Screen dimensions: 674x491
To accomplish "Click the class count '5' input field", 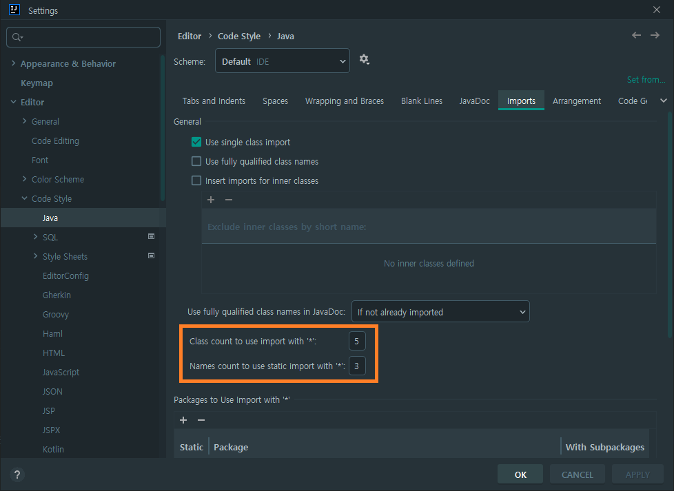I will click(x=357, y=340).
